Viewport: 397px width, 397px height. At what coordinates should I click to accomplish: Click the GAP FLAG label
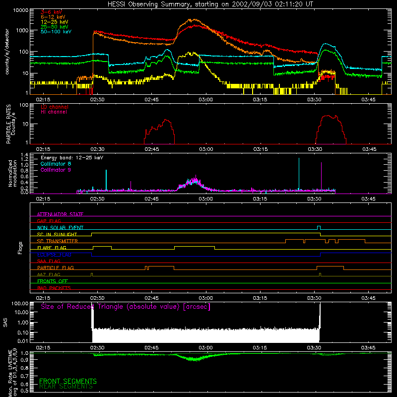(x=49, y=221)
